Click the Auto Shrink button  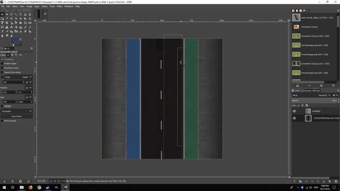16,116
